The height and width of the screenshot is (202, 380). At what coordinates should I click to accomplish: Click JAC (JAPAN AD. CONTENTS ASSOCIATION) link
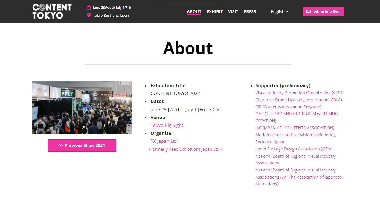295,128
